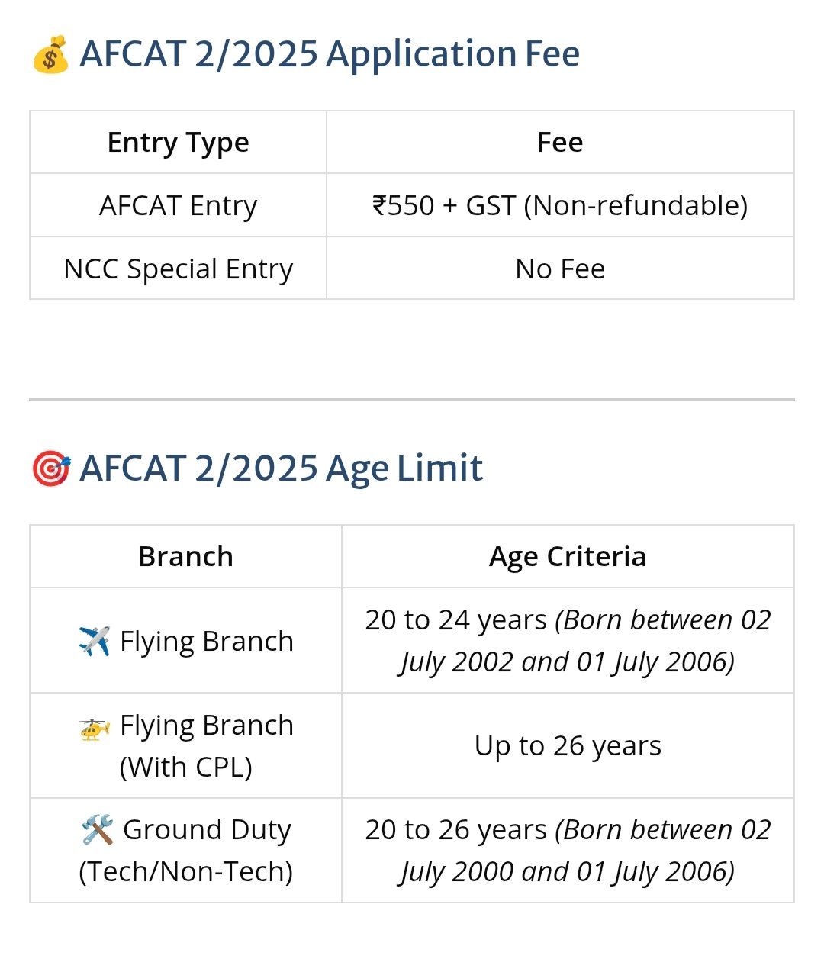Click the Flying Branch (With CPL) text
Screen dimensions: 824x959
coord(207,745)
